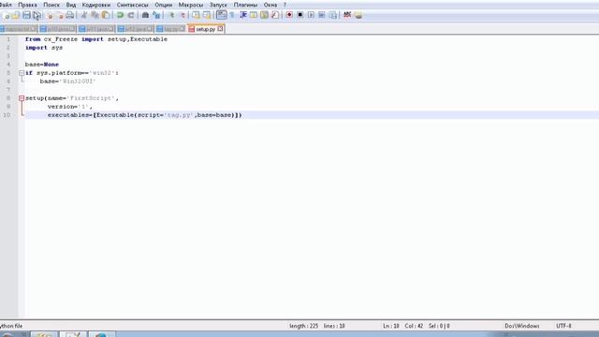
Task: Click the Zoom Out toolbar icon
Action: pyautogui.click(x=183, y=15)
